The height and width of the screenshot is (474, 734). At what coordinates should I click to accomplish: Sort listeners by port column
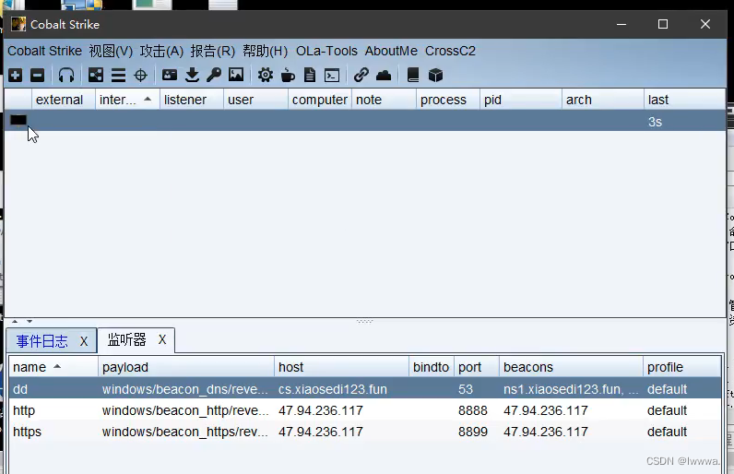pos(477,367)
